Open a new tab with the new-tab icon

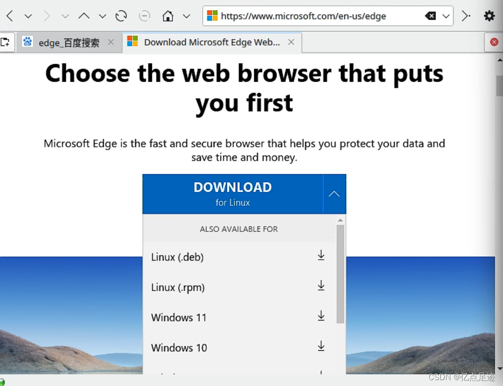[x=5, y=42]
